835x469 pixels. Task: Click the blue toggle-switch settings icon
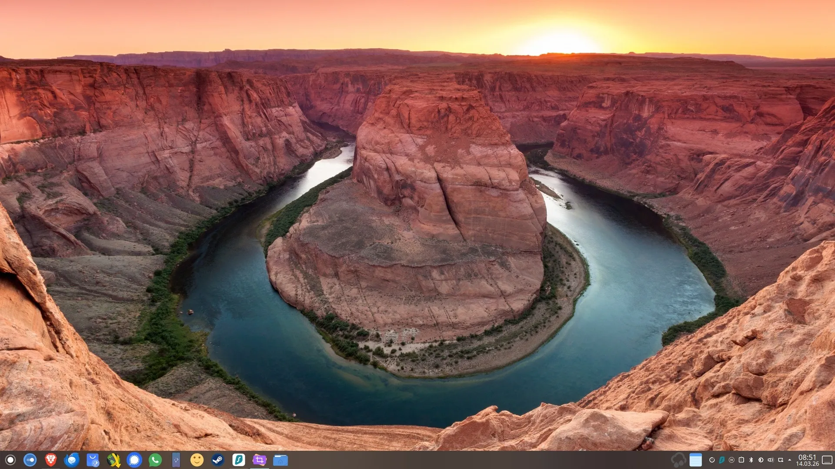30,460
